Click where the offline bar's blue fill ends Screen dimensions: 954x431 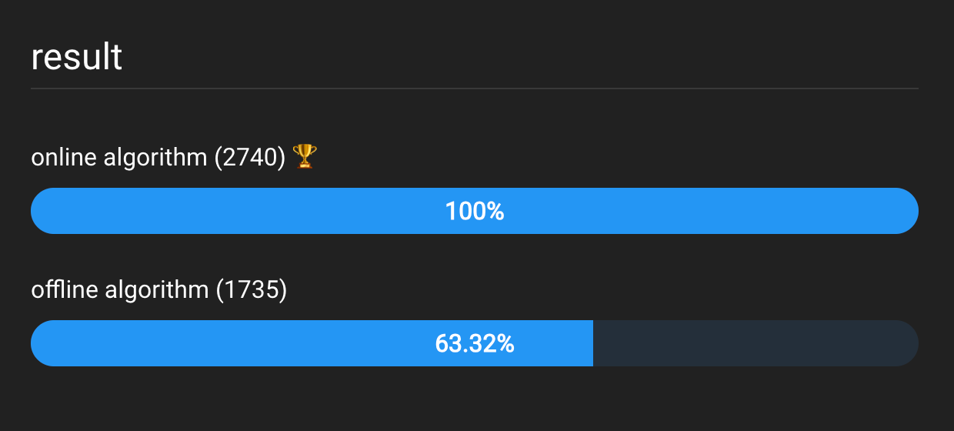[592, 343]
